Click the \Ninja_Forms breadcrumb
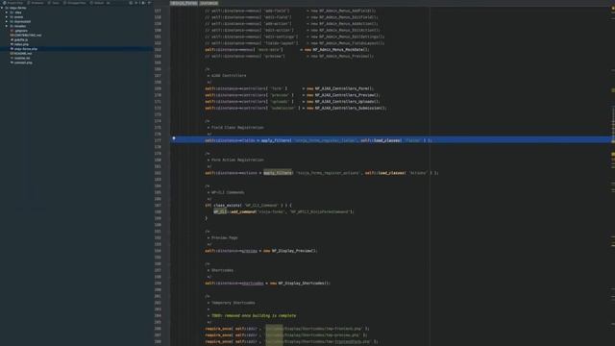Image resolution: width=615 pixels, height=346 pixels. click(184, 3)
